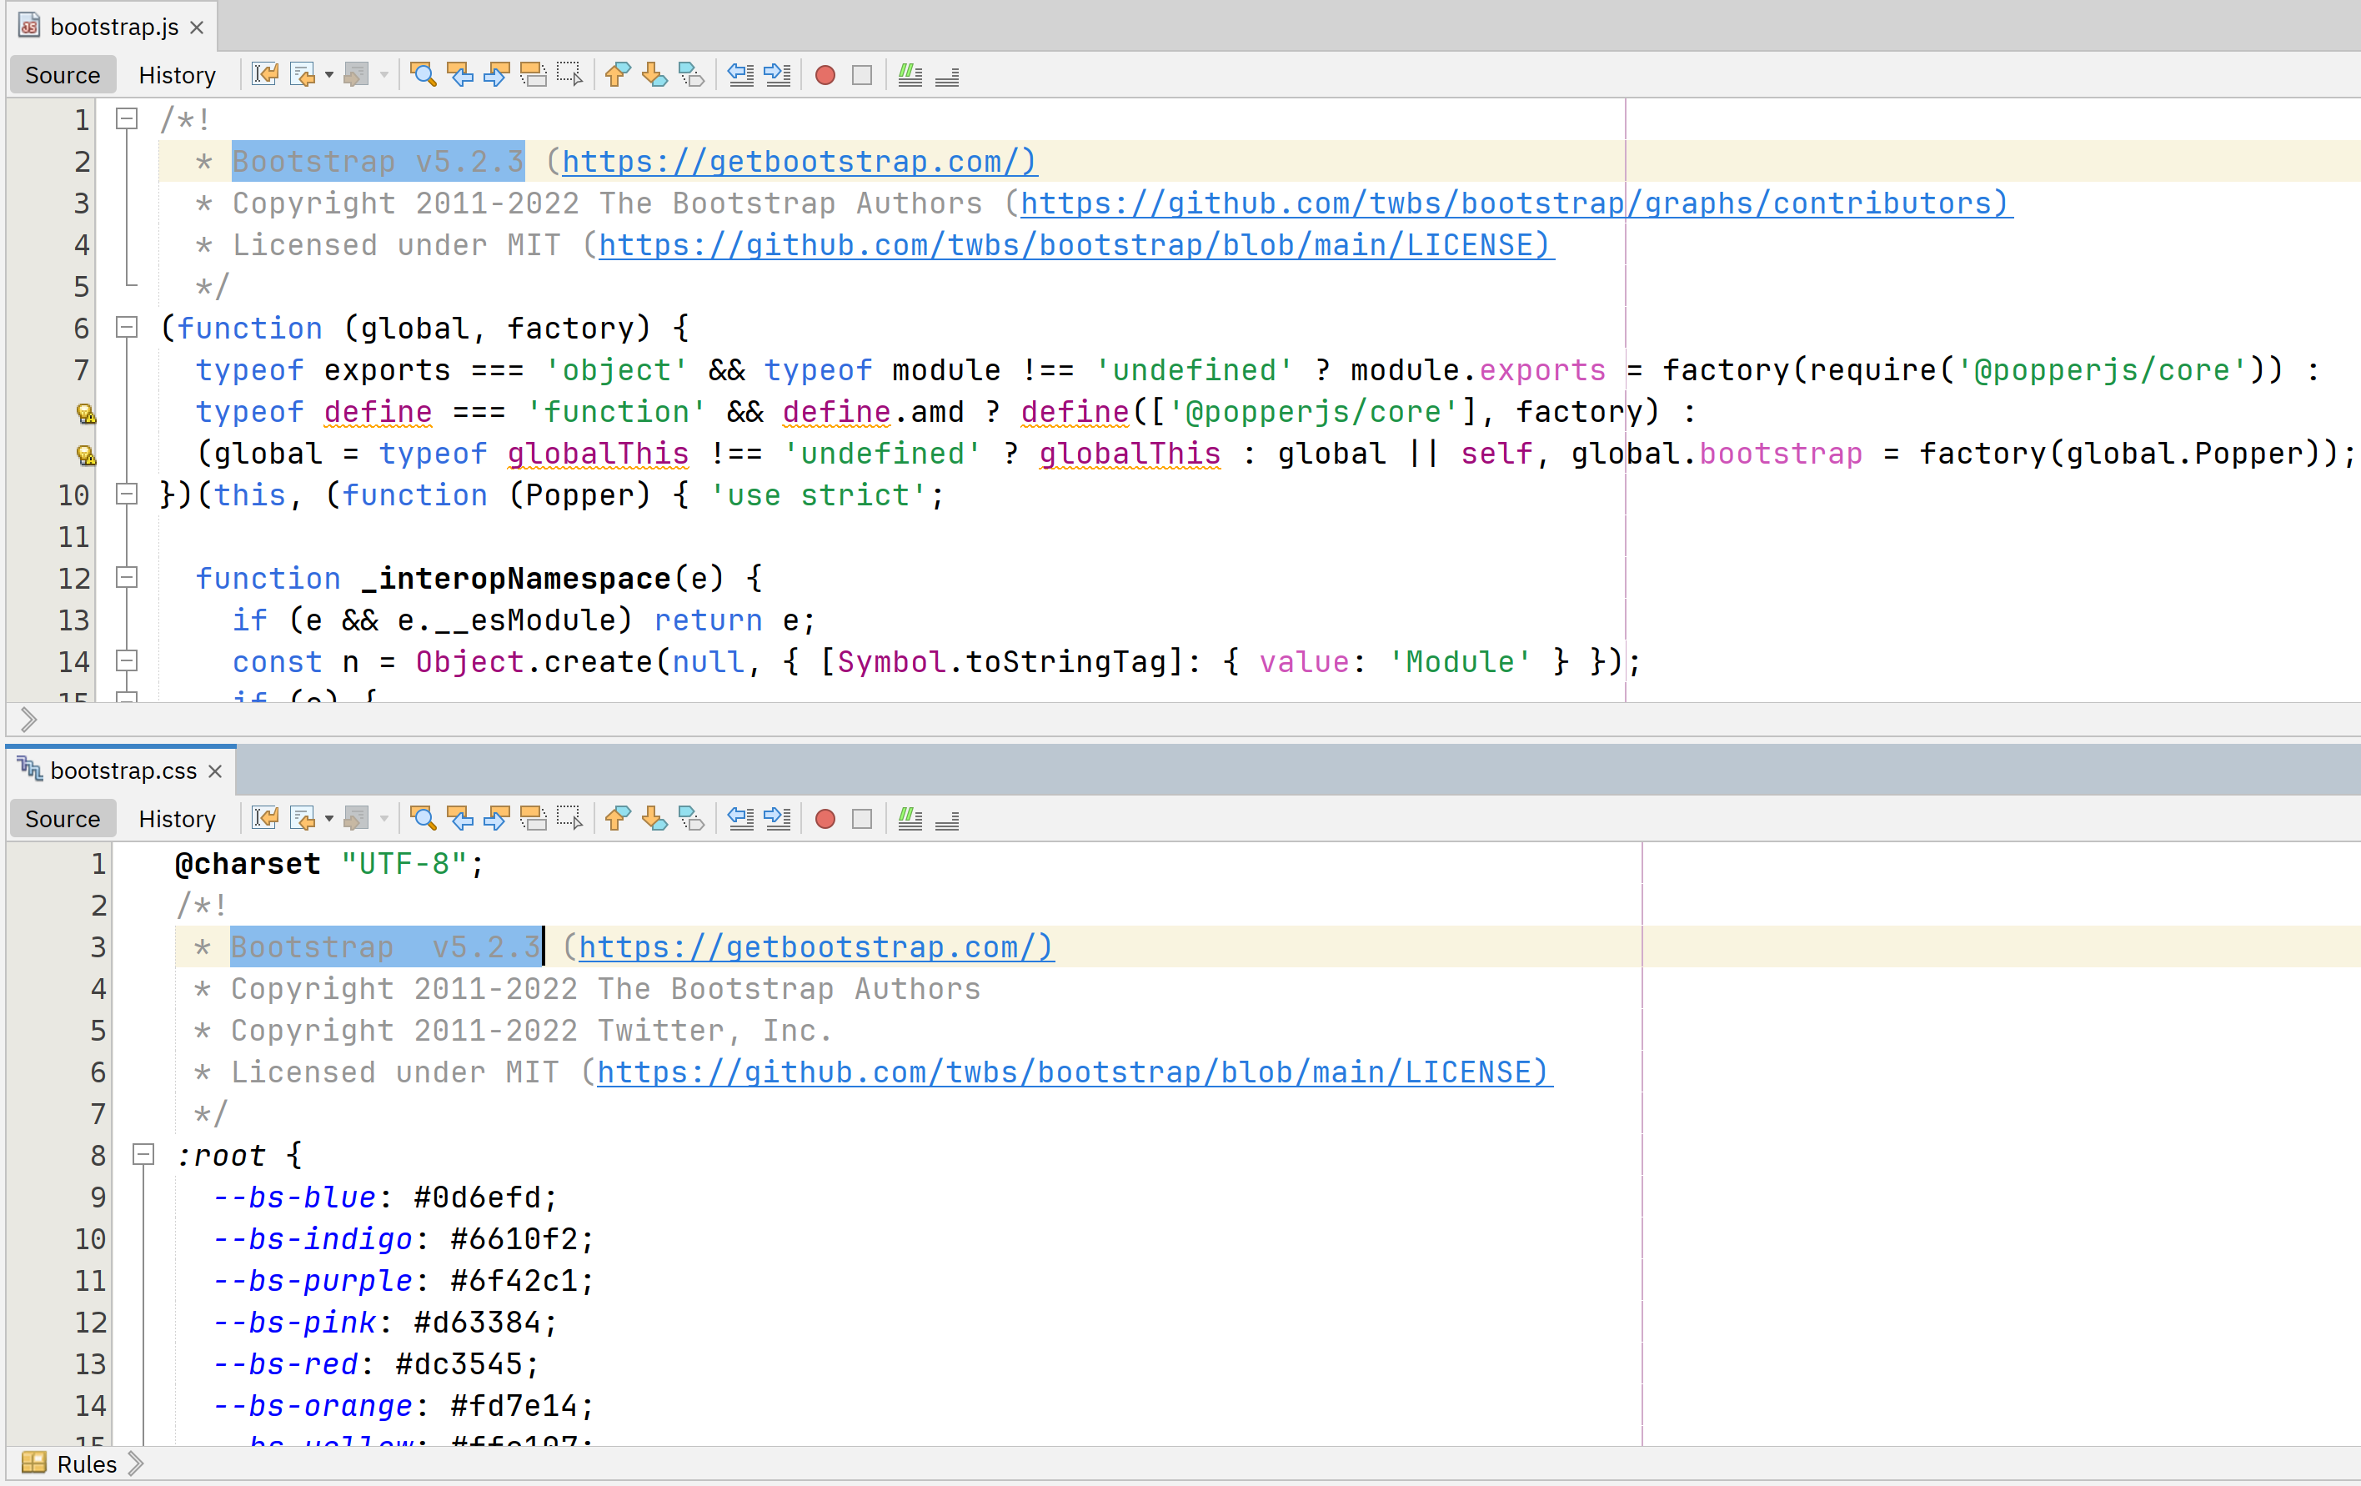Screen dimensions: 2361x1486
Task: Click Find Next Occurrence in bootstrap.js toolbar
Action: coord(497,76)
